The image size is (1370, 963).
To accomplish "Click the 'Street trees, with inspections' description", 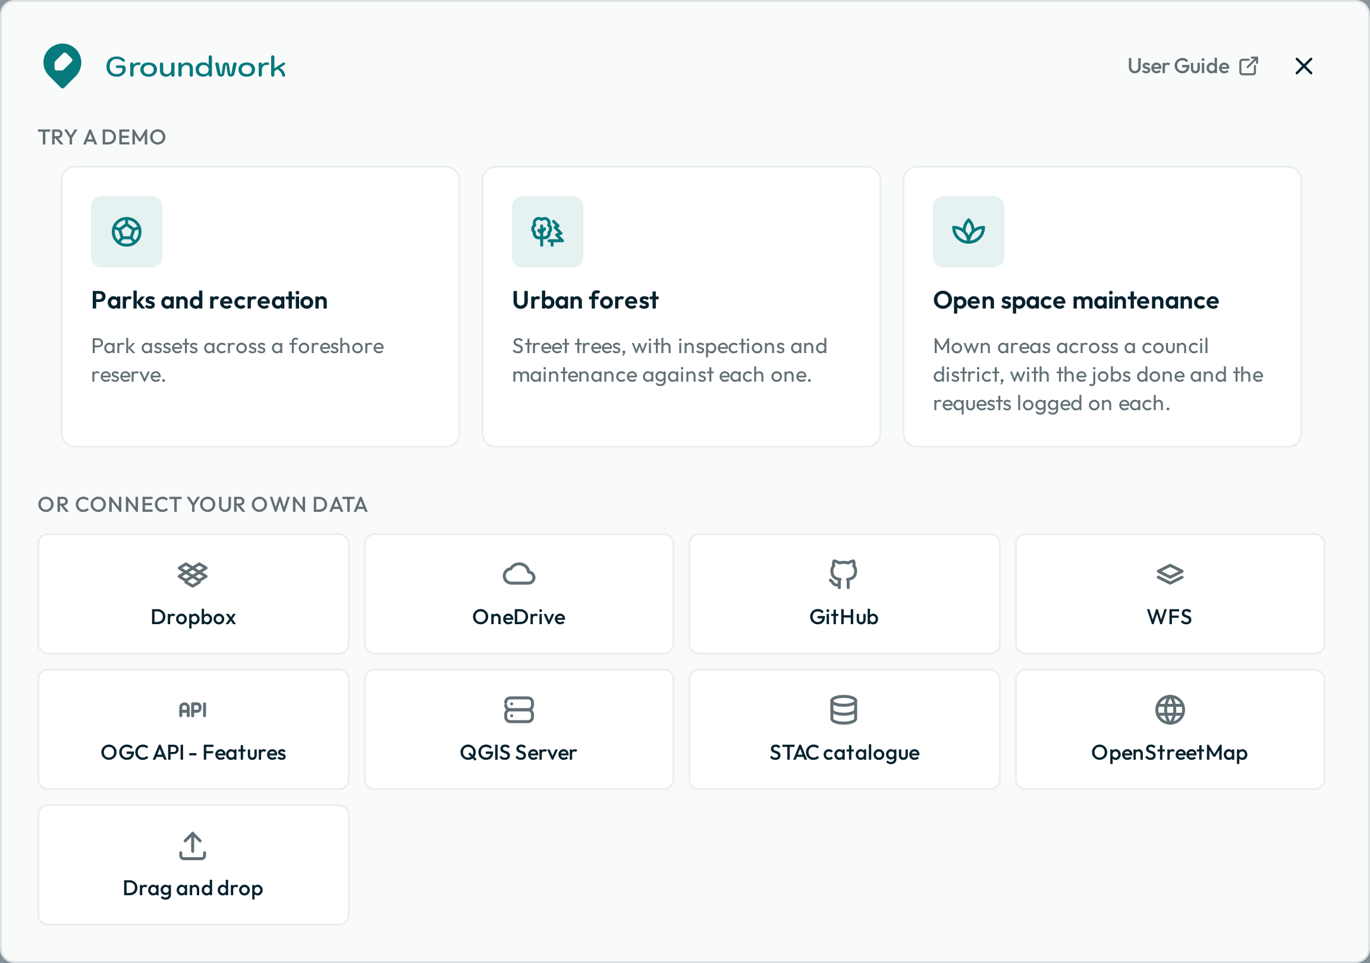I will click(670, 360).
